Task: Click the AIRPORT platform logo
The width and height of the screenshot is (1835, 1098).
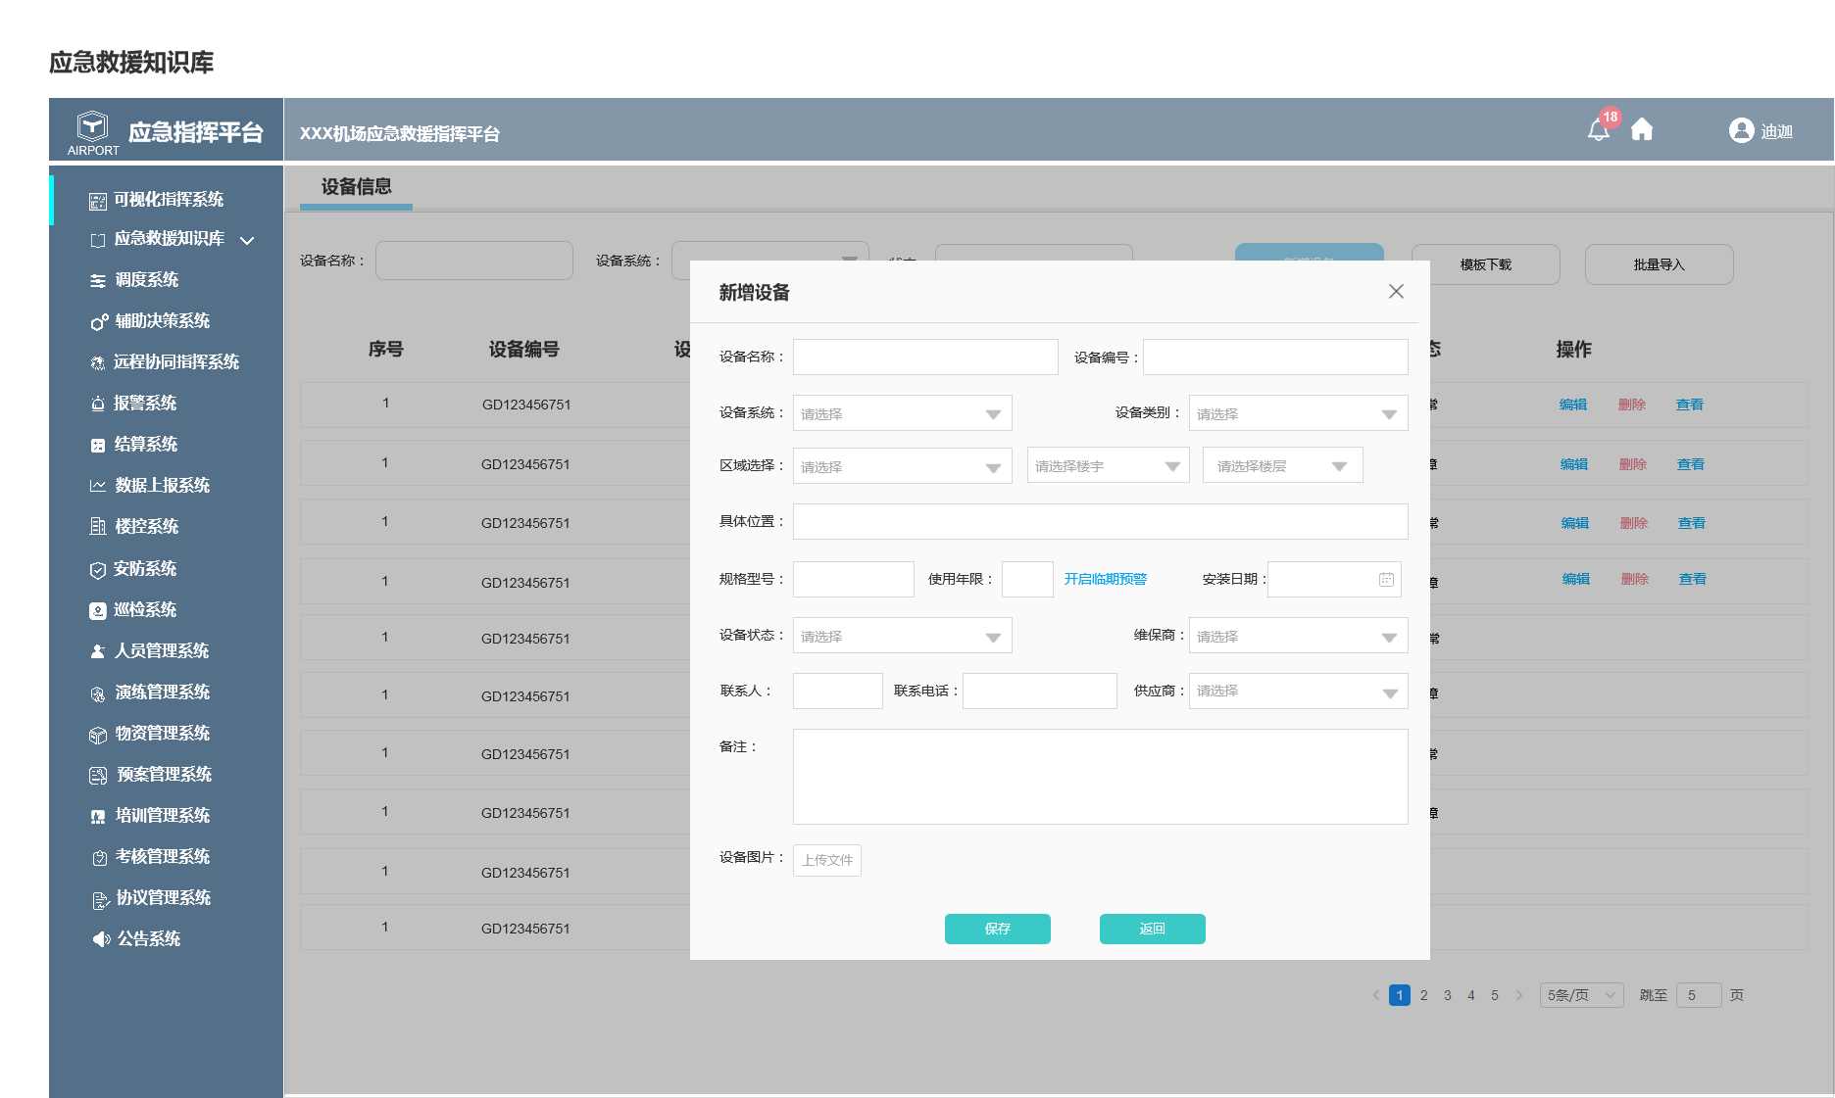Action: pos(93,133)
